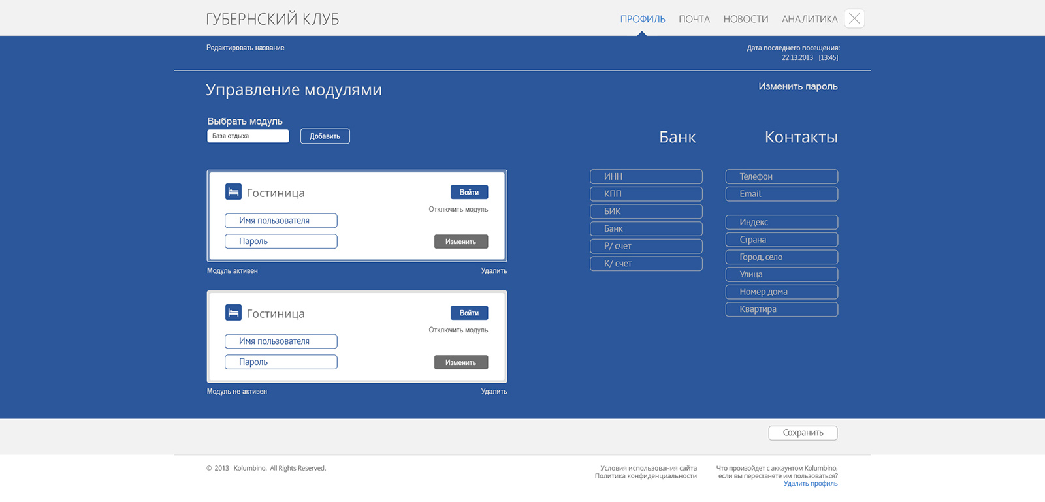Click Удалить beside Модуль не активен
1045x502 pixels.
pyautogui.click(x=494, y=392)
